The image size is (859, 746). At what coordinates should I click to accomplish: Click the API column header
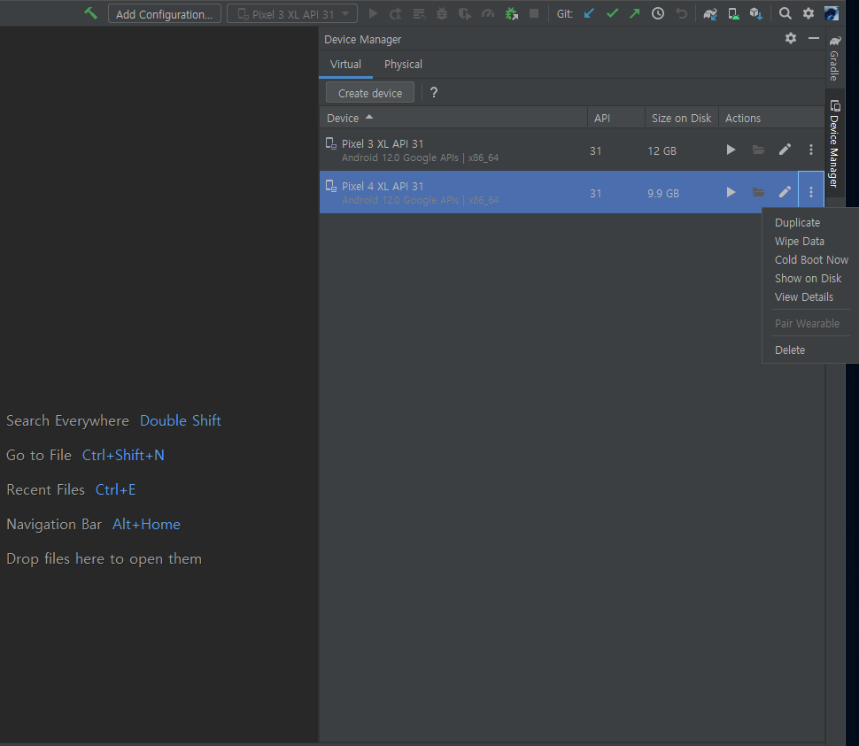616,119
